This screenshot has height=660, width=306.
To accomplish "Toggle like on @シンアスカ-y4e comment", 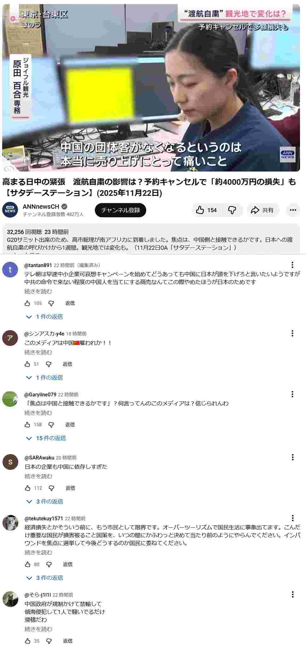I will [27, 364].
